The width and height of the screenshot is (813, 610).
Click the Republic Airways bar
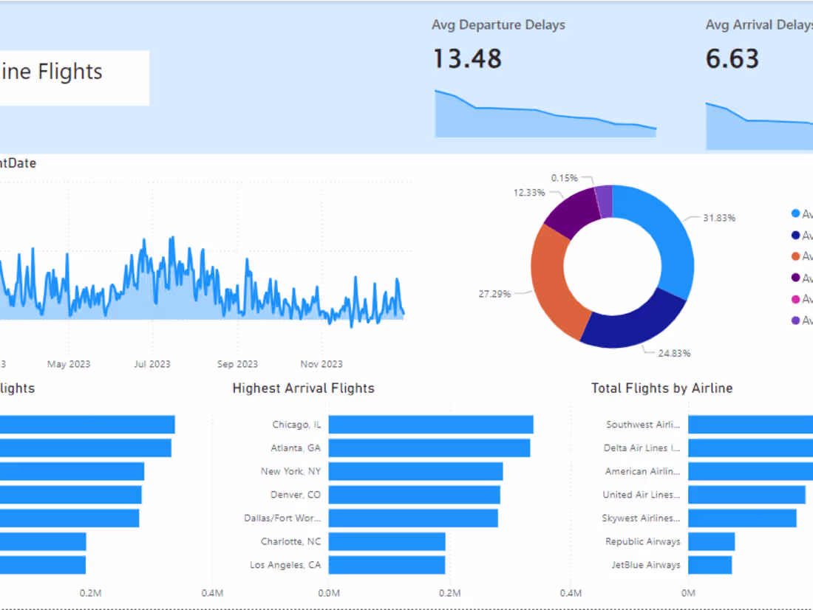tap(712, 541)
